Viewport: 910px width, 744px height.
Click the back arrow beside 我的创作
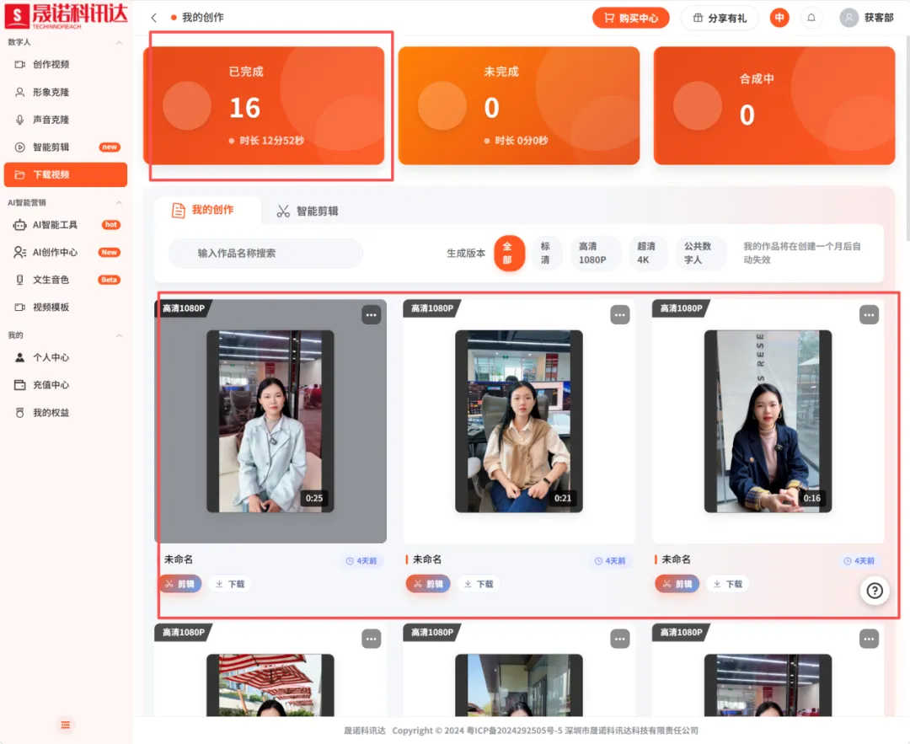[x=154, y=18]
